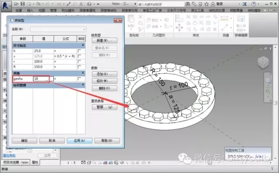This screenshot has width=279, height=173.
Task: Click the satellite communication center icon
Action: 200,4
